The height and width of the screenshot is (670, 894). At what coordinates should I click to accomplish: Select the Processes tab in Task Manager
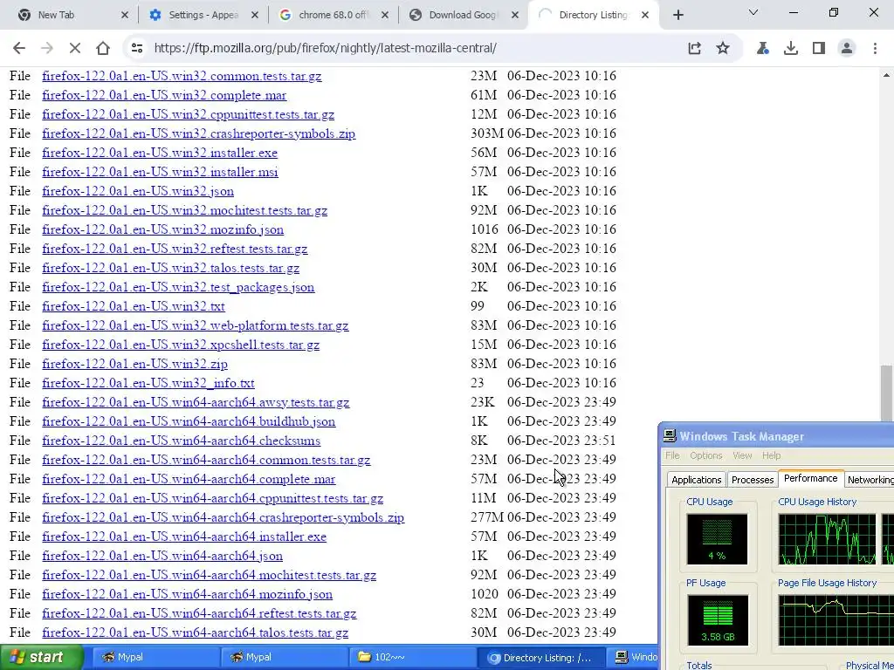753,480
